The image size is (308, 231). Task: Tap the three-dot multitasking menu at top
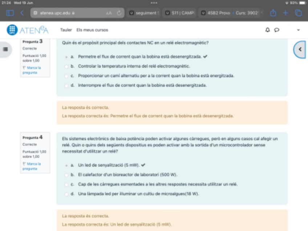[154, 3]
